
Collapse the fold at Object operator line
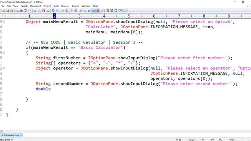click(x=4, y=68)
